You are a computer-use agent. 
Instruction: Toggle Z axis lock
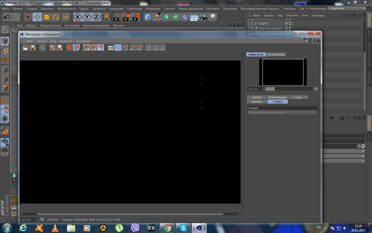click(96, 17)
